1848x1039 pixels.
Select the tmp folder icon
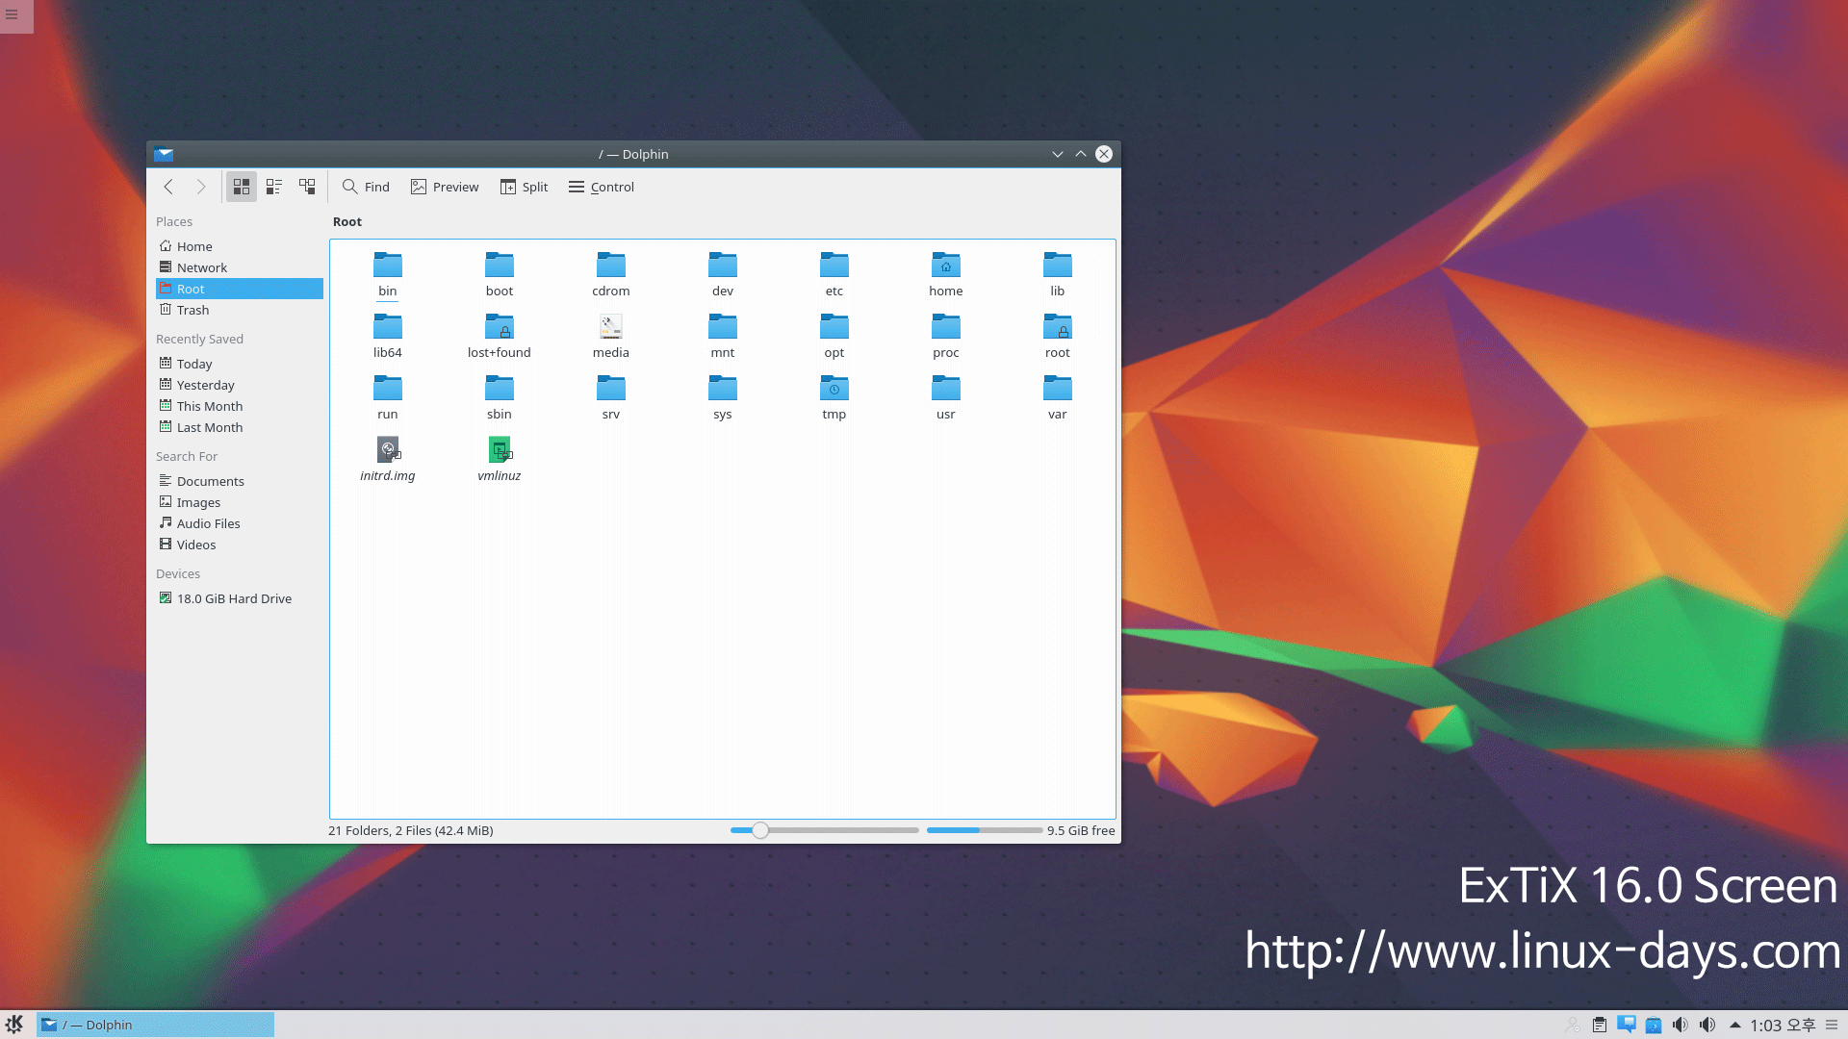[834, 388]
